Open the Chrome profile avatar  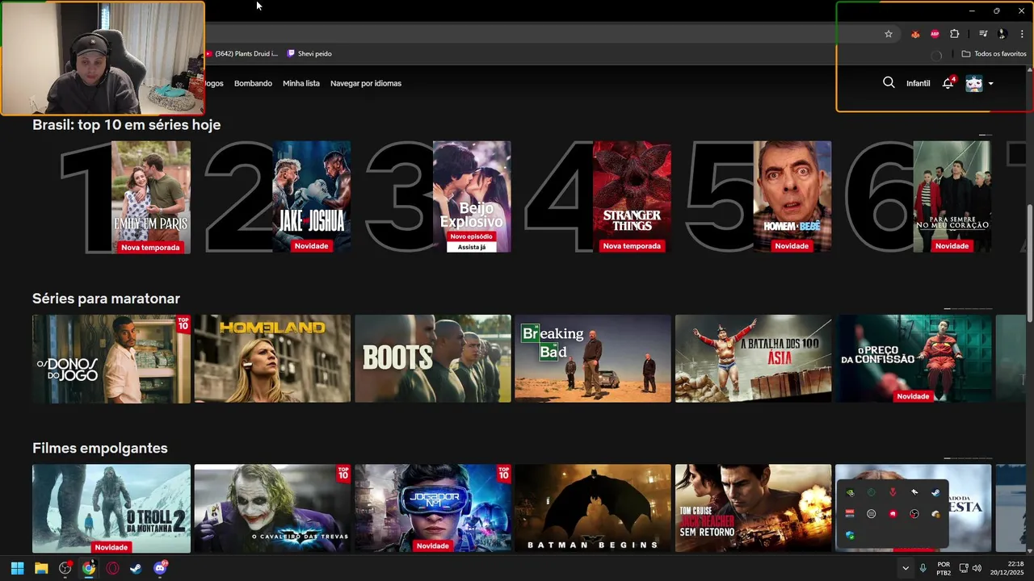click(x=1002, y=34)
